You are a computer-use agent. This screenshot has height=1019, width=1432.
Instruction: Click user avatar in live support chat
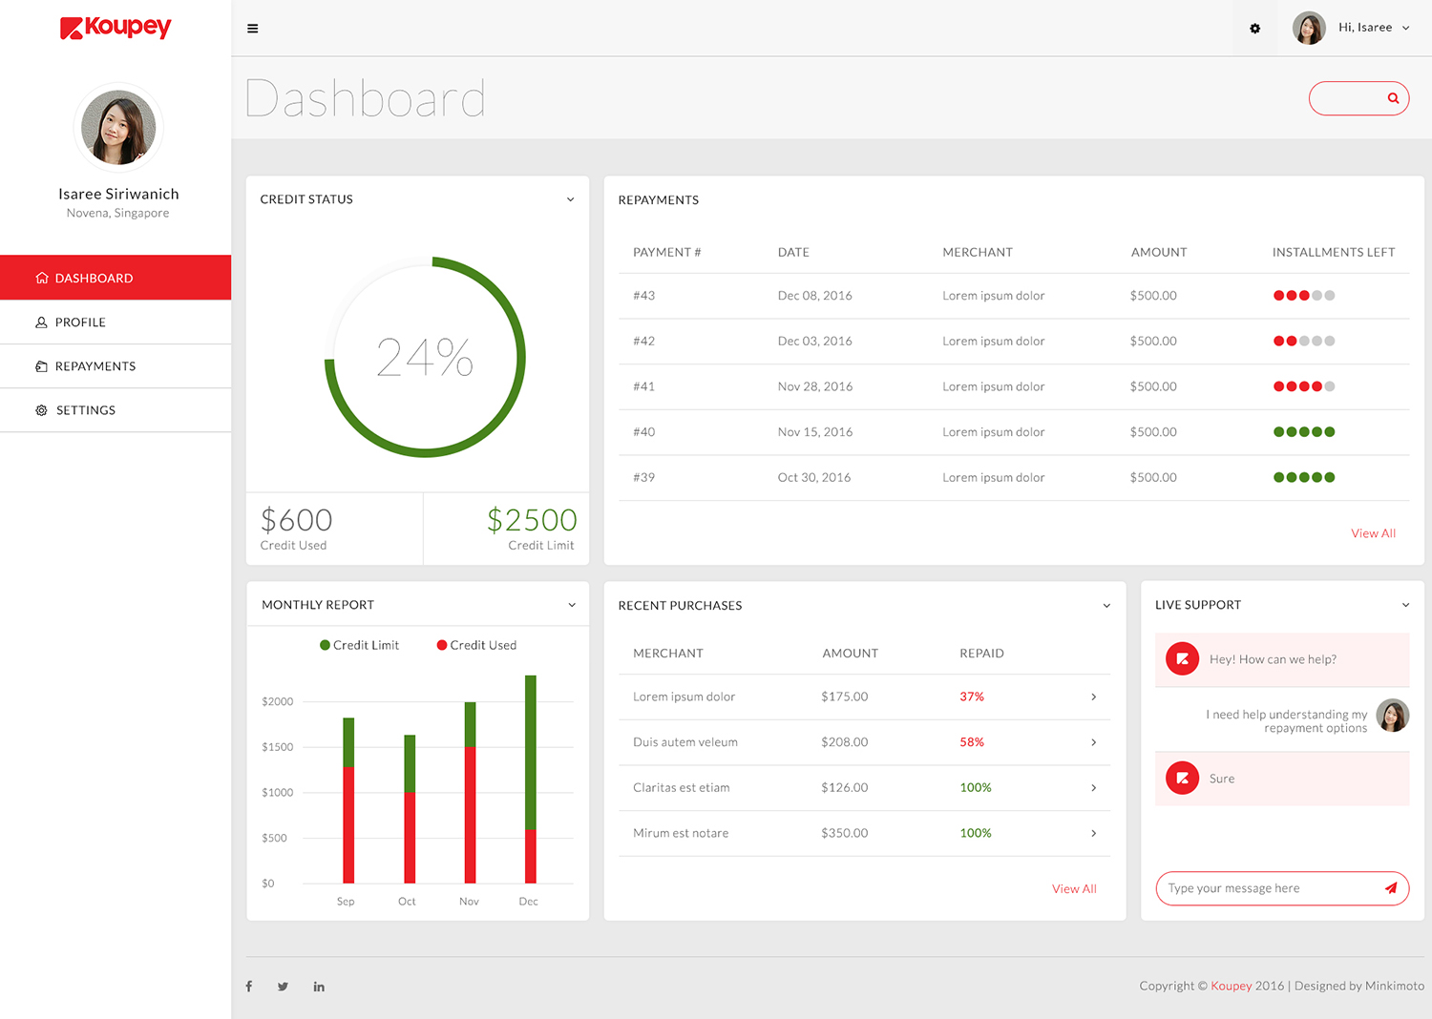1393,716
